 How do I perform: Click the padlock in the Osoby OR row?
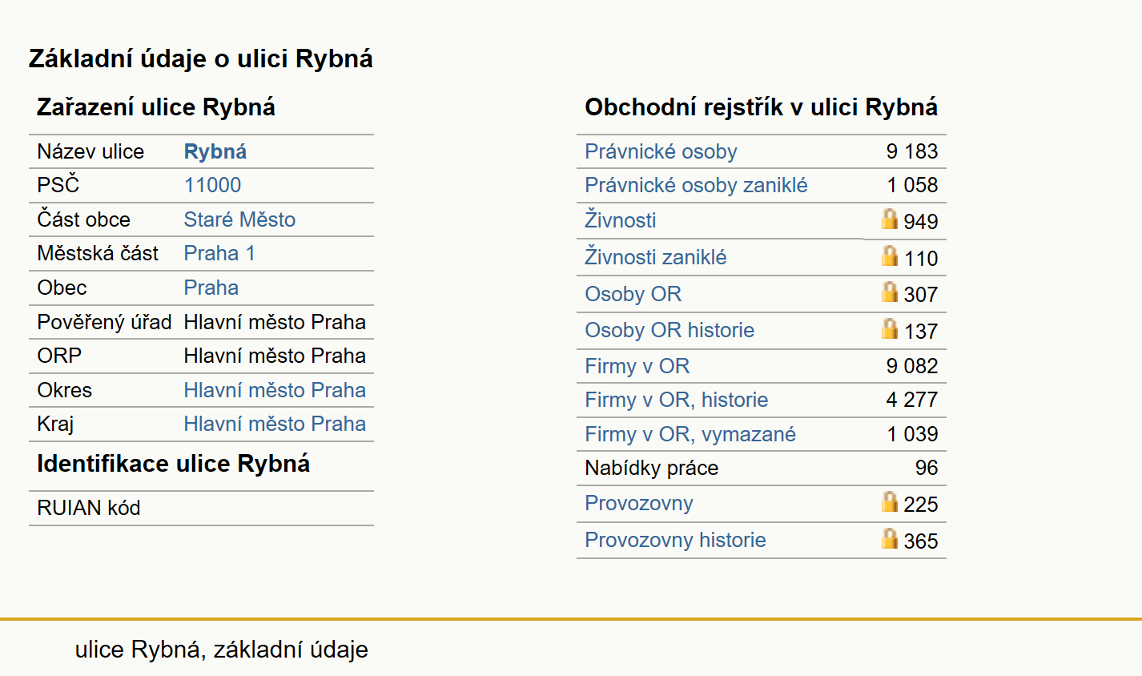(890, 292)
